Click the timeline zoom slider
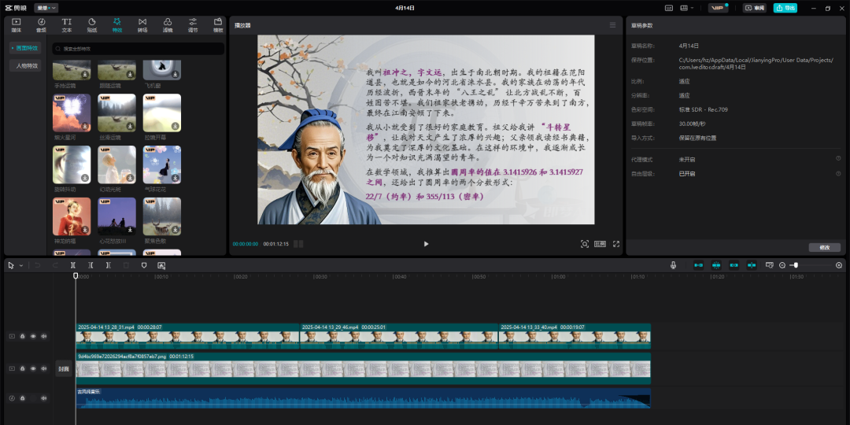This screenshot has width=850, height=425. coord(796,265)
